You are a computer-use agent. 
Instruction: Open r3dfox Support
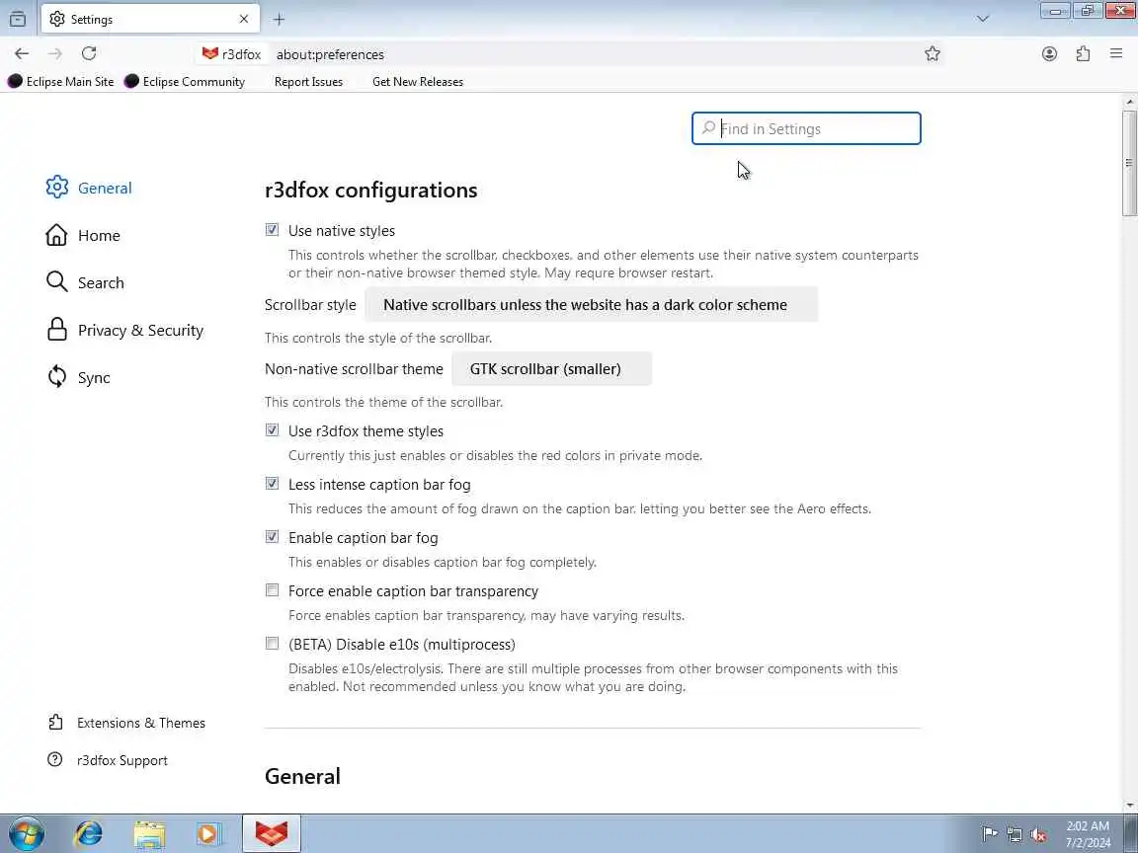click(108, 760)
